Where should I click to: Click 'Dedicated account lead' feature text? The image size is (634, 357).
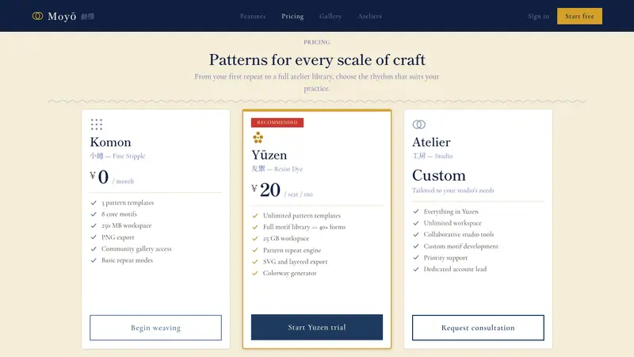click(x=455, y=269)
